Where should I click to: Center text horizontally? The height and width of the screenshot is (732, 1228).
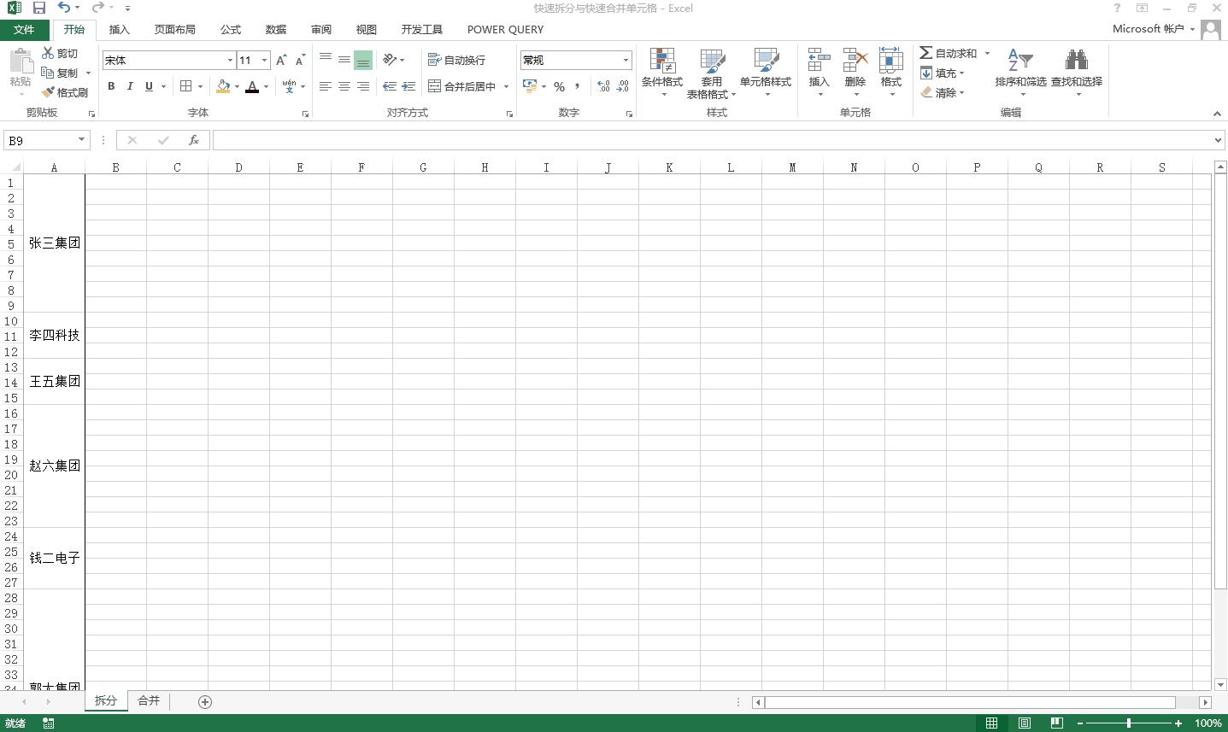pos(344,86)
